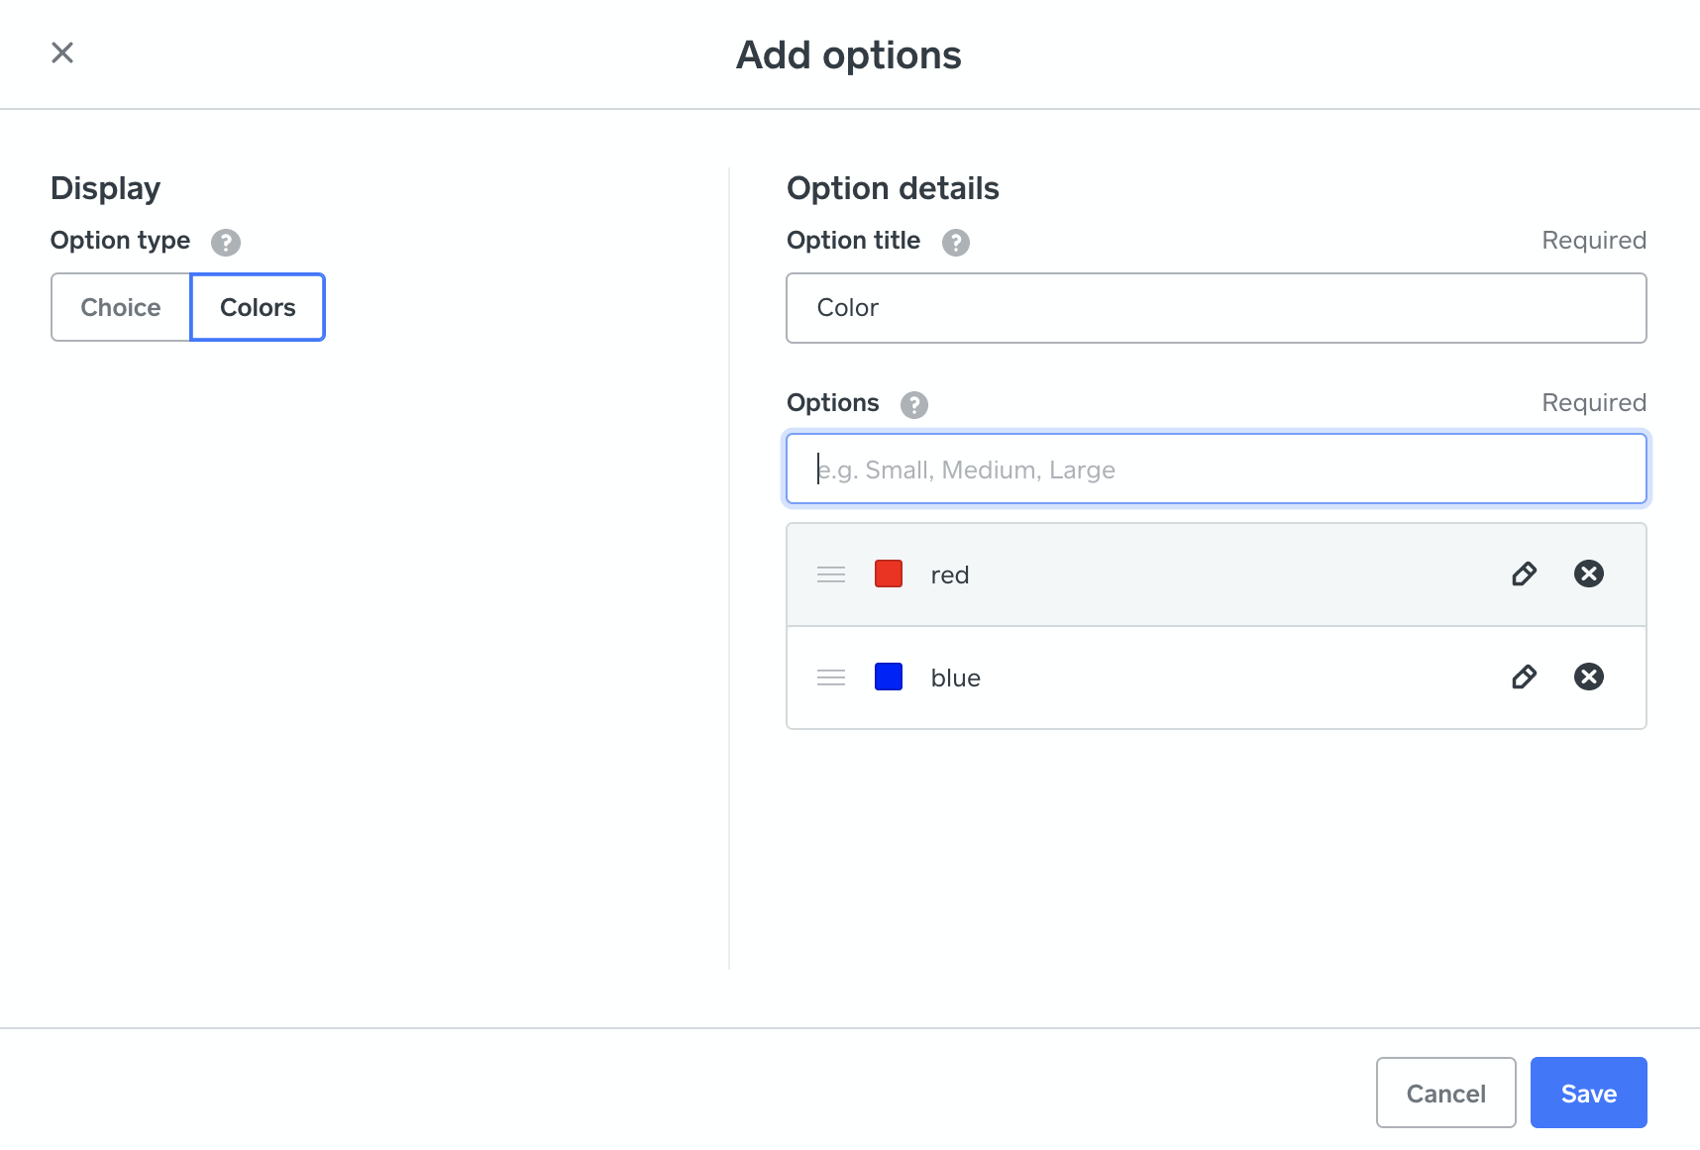
Task: Edit the red color option
Action: pos(1525,574)
